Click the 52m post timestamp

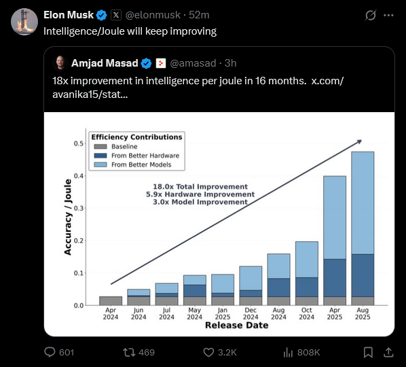pyautogui.click(x=199, y=15)
